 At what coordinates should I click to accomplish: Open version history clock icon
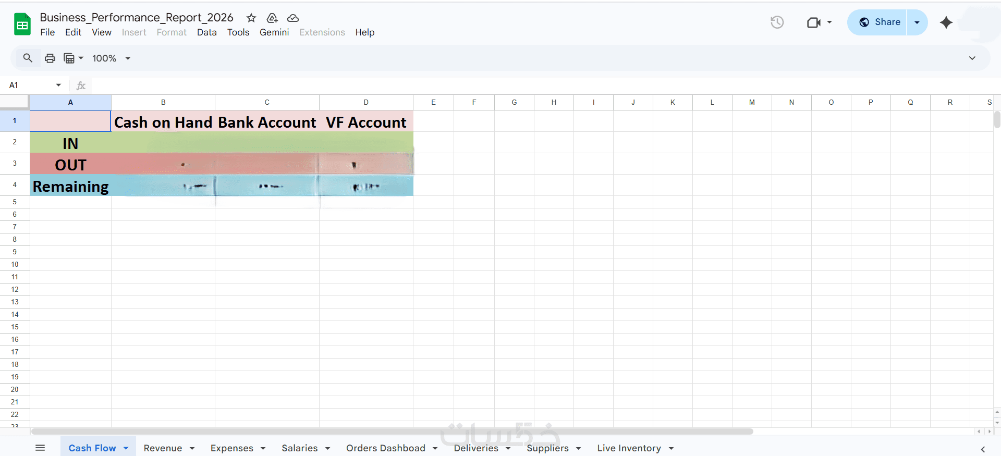click(777, 22)
